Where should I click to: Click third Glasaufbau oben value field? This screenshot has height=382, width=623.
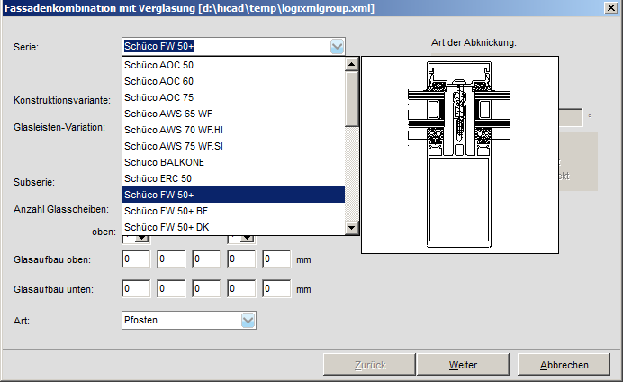(206, 259)
